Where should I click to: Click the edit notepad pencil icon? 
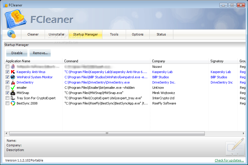point(235,147)
